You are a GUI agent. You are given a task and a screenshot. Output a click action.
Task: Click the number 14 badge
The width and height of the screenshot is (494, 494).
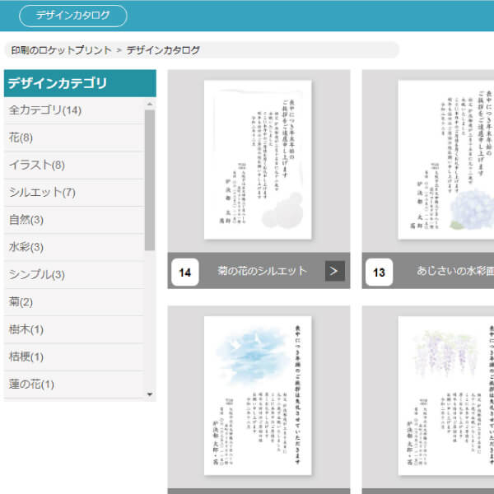click(185, 273)
